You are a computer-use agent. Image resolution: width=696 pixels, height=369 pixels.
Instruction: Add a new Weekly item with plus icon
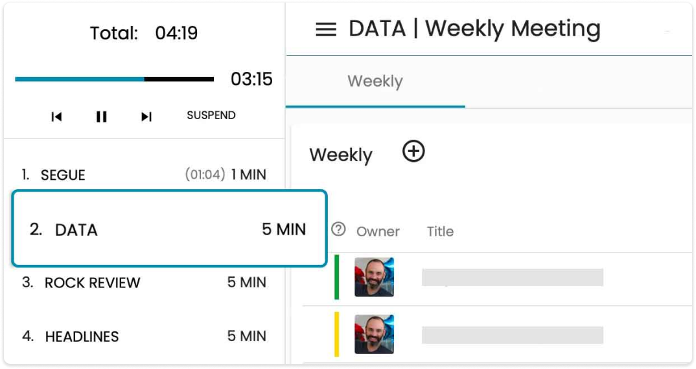coord(413,151)
